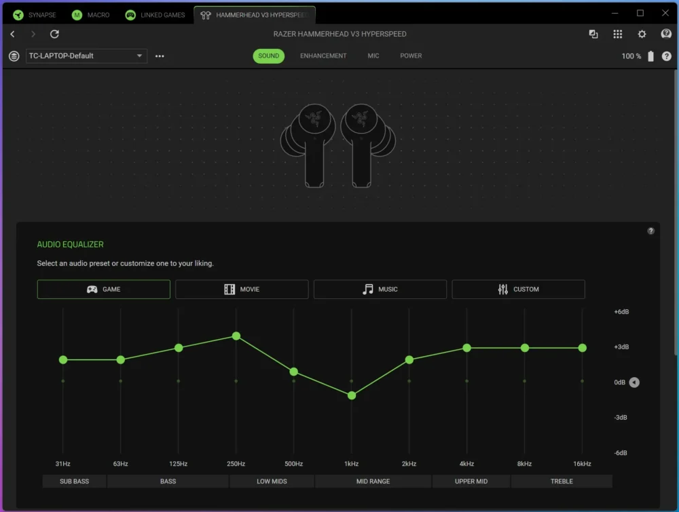Click the 16kHz equalizer slider handle
The height and width of the screenshot is (512, 679).
point(583,348)
